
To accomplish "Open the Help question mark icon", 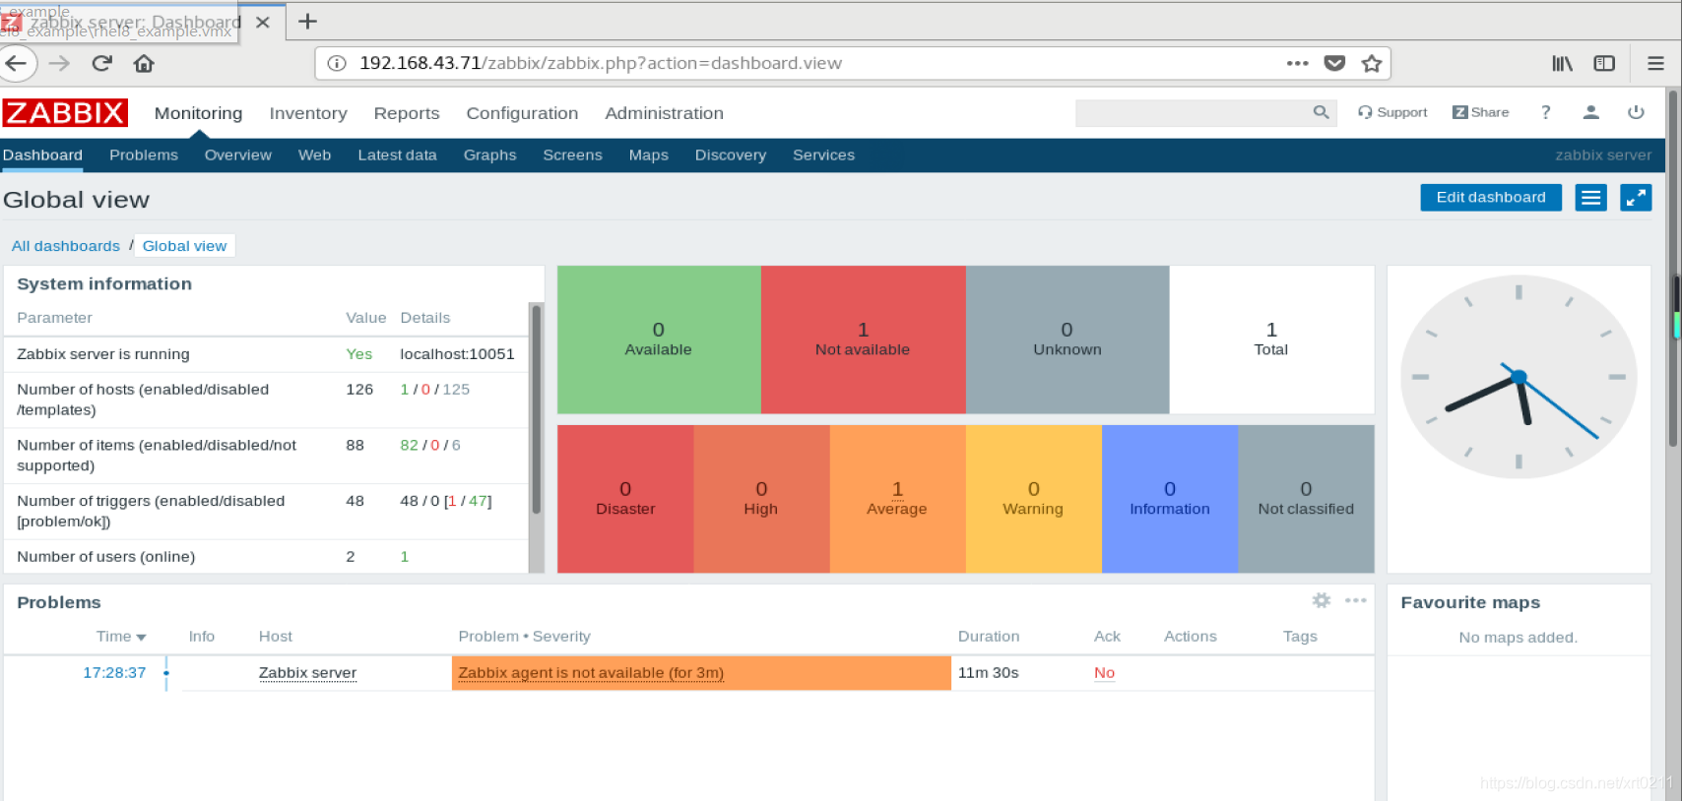I will click(1545, 112).
